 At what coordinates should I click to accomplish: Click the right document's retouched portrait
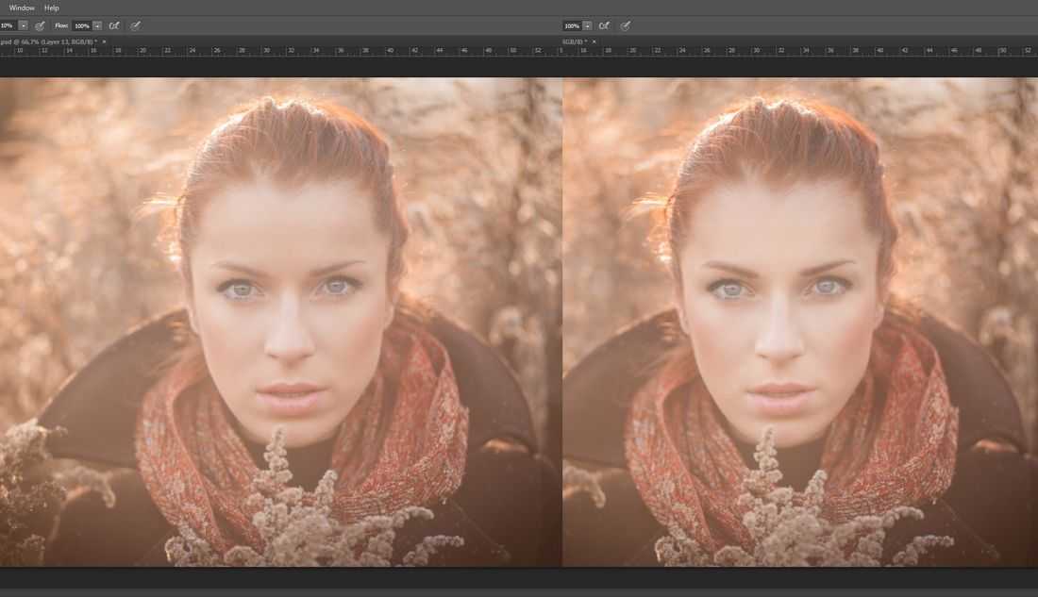[800, 322]
